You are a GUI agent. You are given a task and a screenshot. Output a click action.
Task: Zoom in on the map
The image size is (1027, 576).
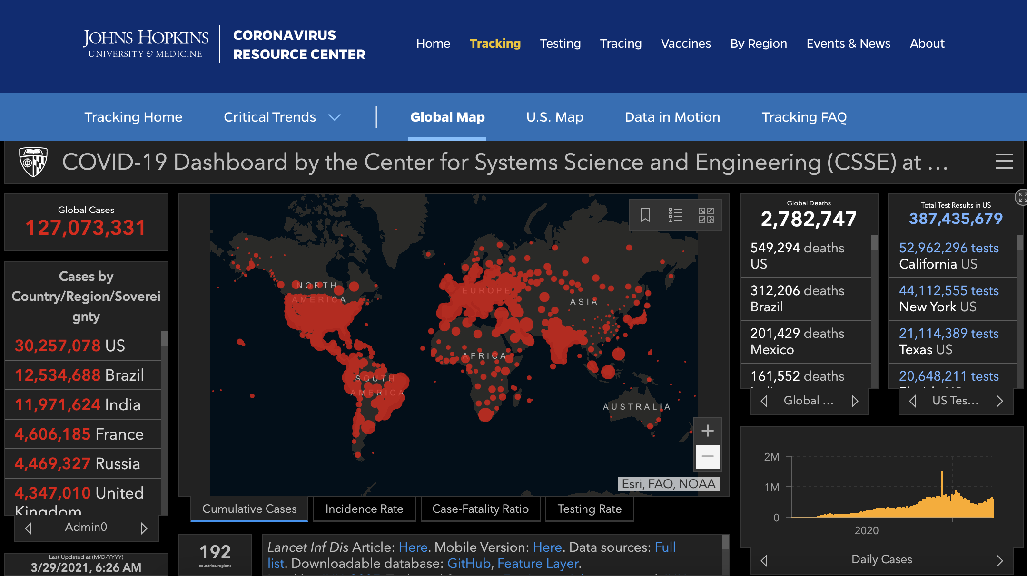(x=707, y=431)
